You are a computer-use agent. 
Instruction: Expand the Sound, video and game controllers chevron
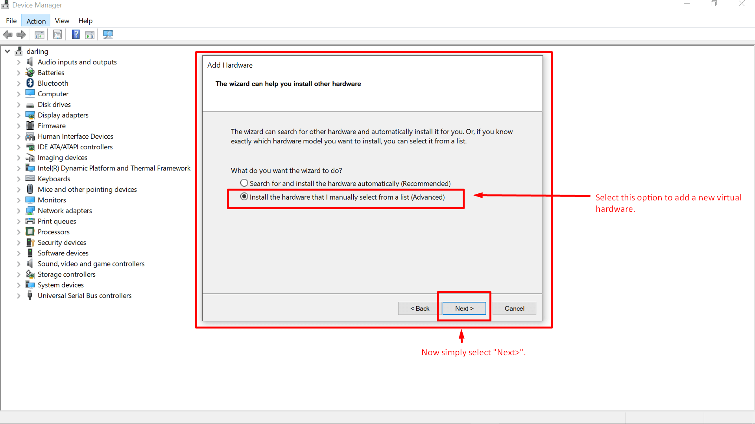[18, 264]
